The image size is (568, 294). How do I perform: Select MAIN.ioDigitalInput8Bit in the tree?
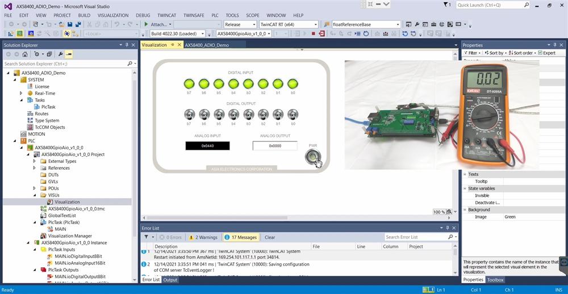pos(80,257)
